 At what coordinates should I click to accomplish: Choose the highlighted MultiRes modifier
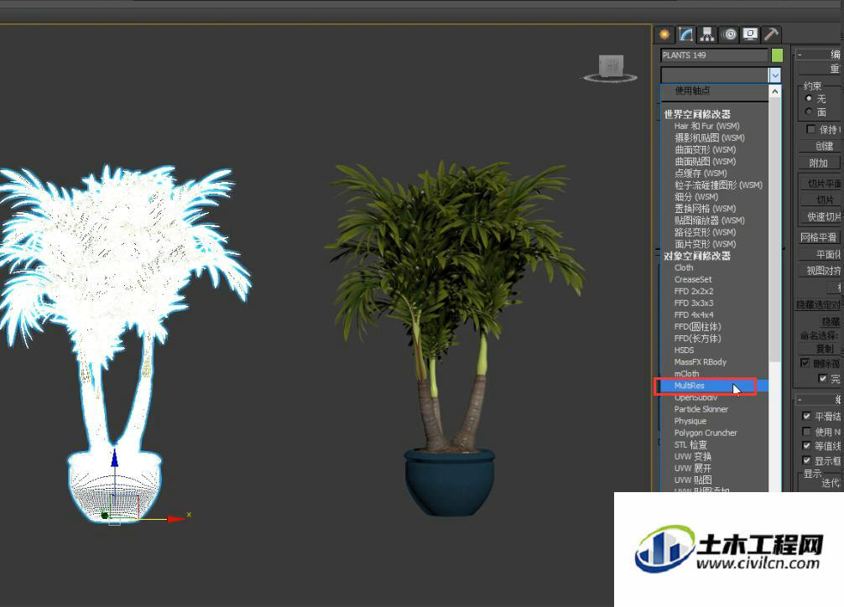tap(690, 386)
